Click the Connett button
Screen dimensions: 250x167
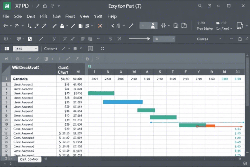(50, 49)
